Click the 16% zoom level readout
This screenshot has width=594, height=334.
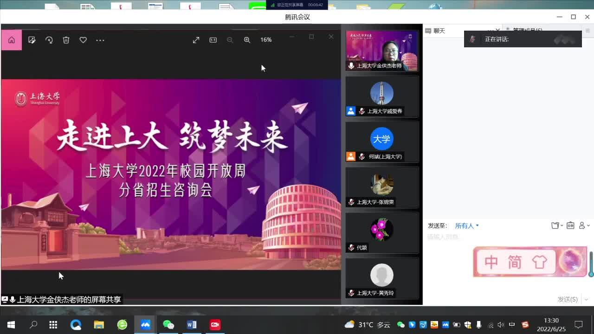click(x=266, y=40)
